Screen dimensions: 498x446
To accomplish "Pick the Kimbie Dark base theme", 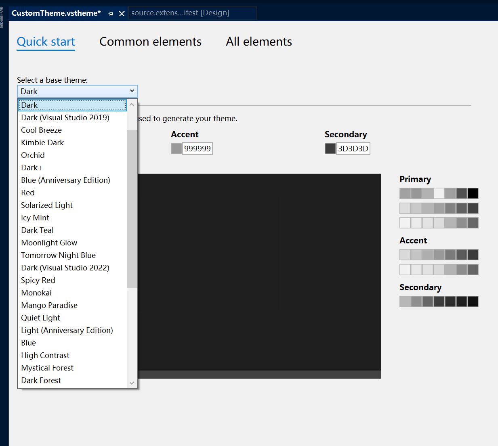I will (x=42, y=142).
